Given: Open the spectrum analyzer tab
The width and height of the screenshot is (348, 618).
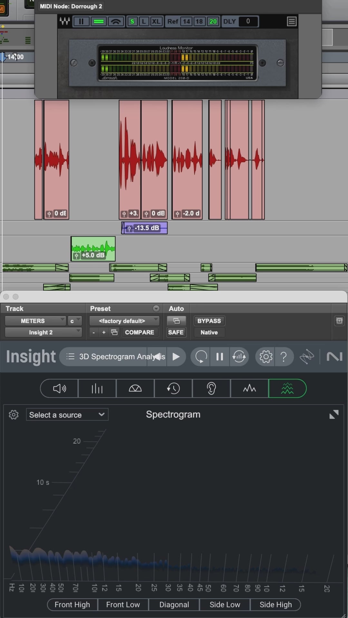Looking at the screenshot, I should (249, 389).
